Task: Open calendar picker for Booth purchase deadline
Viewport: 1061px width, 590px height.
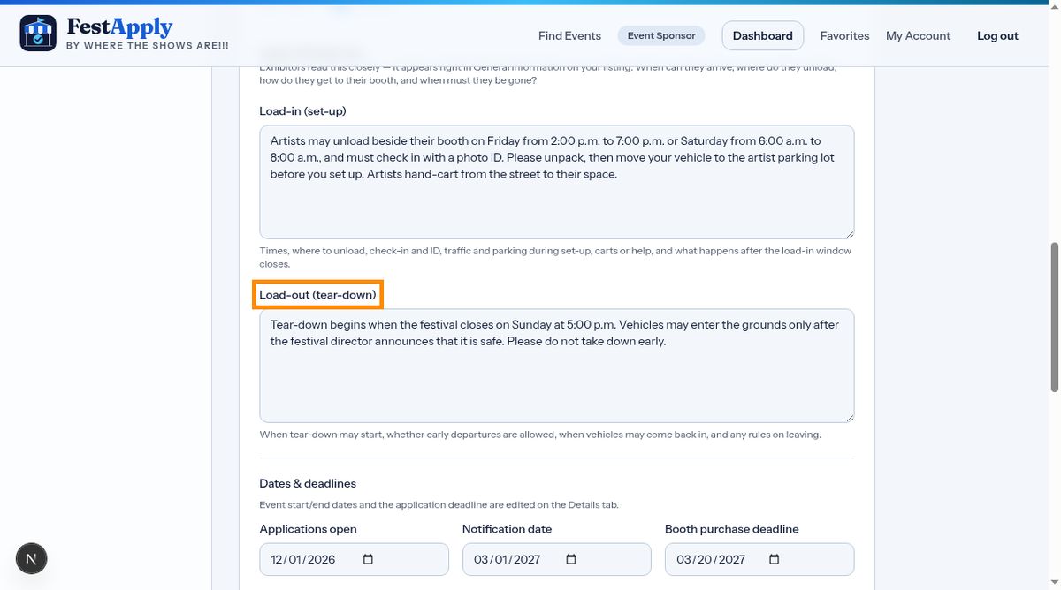Action: tap(775, 559)
